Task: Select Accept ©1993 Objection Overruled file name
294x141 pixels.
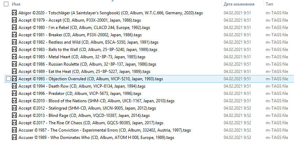Action: [91, 79]
